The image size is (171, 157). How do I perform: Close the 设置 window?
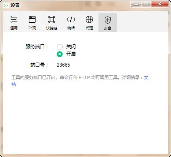click(160, 4)
